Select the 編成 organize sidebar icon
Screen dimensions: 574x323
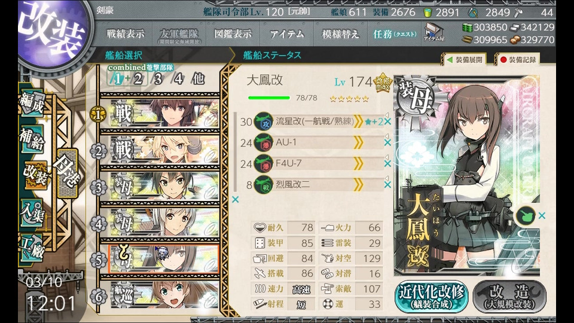pyautogui.click(x=32, y=104)
